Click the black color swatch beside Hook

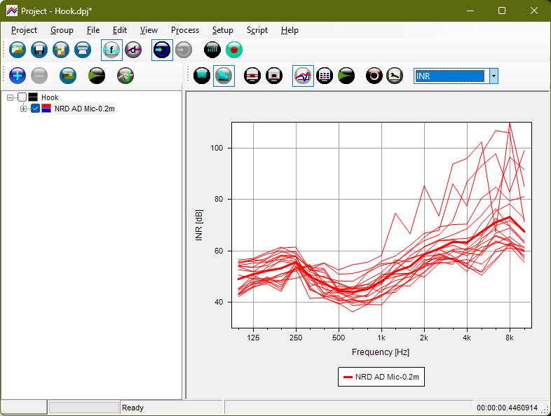click(x=33, y=97)
